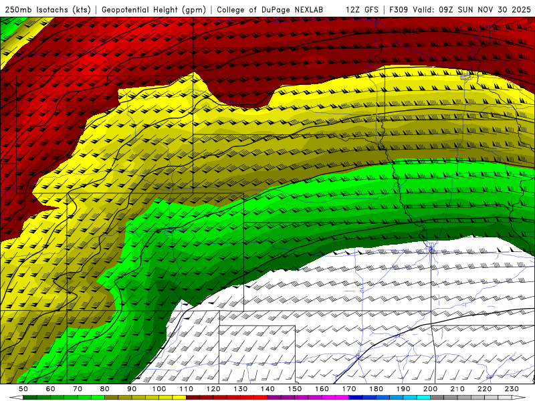Click the '220' color scale label
This screenshot has height=401, width=535.
click(x=484, y=389)
